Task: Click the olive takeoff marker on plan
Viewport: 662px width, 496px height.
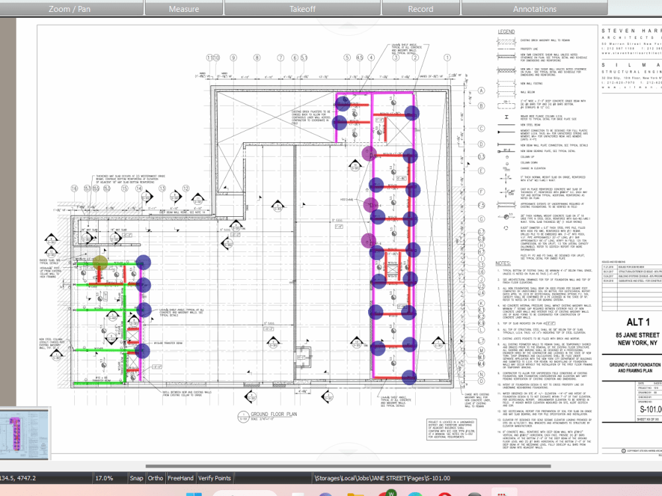Action: click(100, 263)
